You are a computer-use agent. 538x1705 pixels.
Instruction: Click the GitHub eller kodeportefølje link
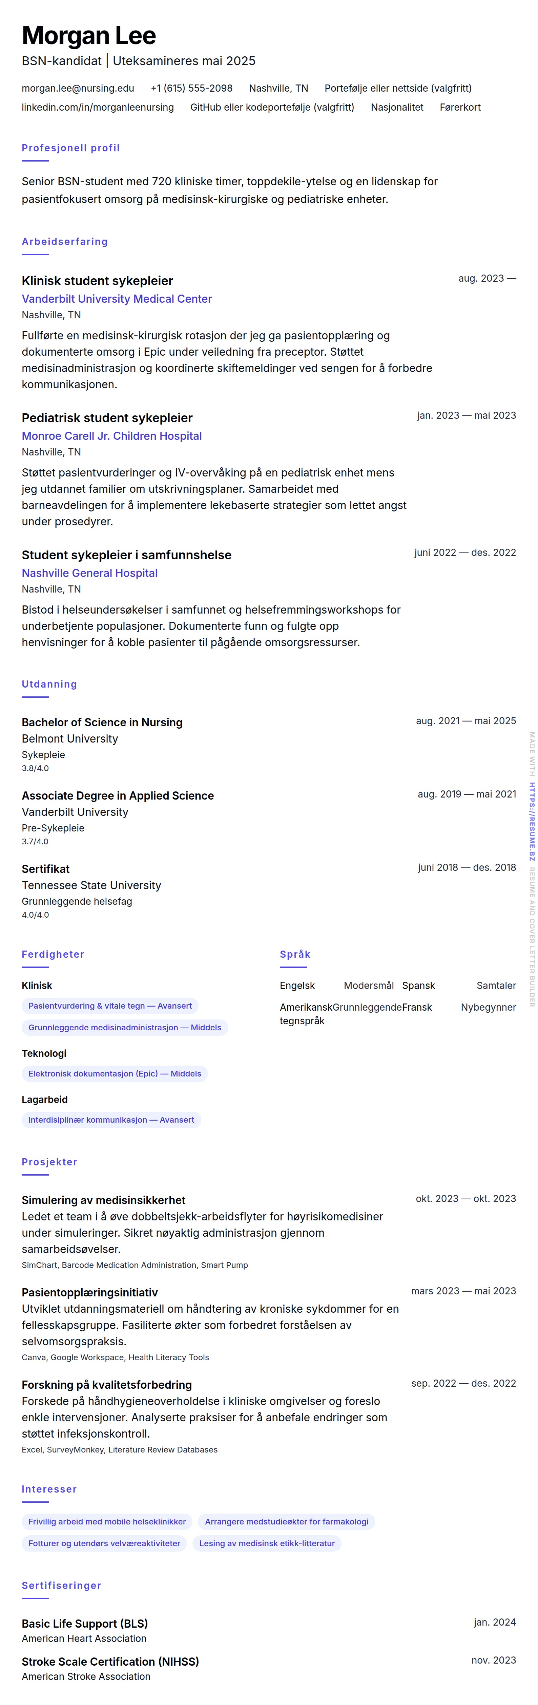click(x=272, y=107)
